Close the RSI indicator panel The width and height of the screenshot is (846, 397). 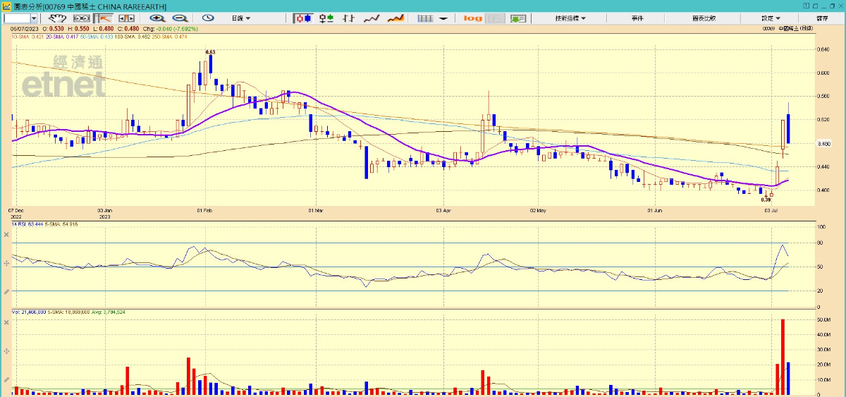[6, 233]
